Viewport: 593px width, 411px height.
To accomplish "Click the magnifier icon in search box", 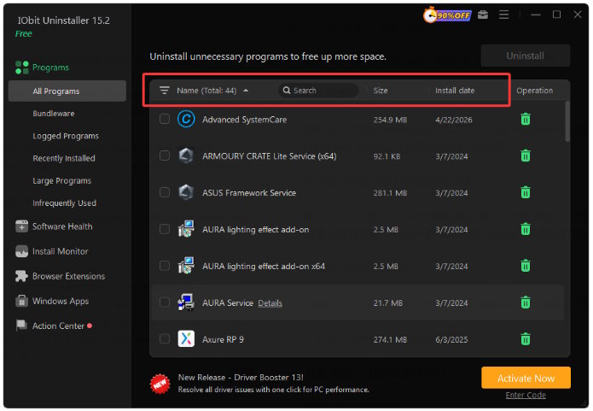I will coord(287,91).
